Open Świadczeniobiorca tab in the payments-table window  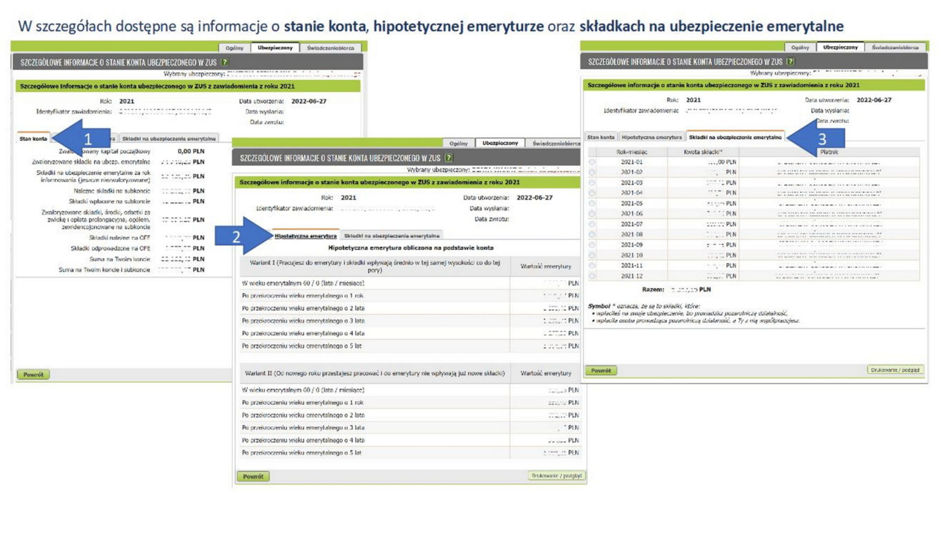coord(896,48)
